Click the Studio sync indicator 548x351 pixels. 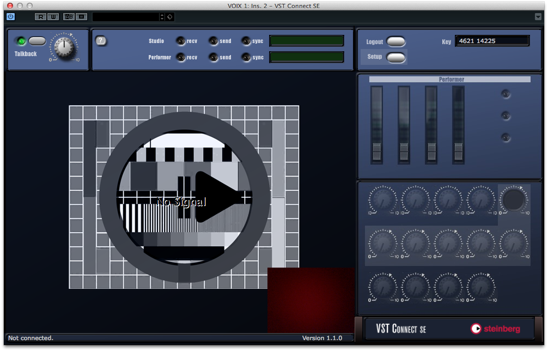(x=246, y=41)
